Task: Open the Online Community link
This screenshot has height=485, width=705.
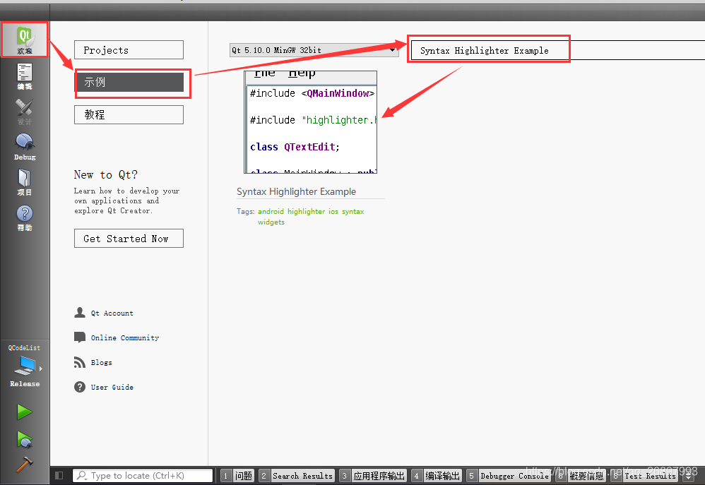Action: [125, 337]
